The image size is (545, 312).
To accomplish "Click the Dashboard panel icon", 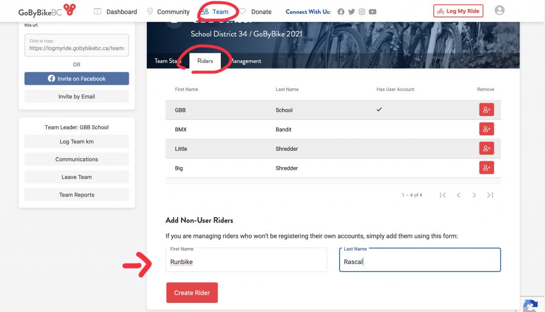I will point(97,12).
